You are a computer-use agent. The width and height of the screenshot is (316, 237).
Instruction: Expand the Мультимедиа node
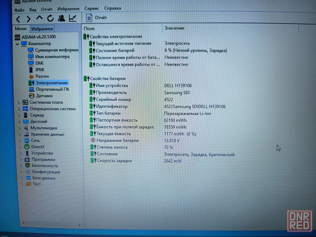[20, 128]
